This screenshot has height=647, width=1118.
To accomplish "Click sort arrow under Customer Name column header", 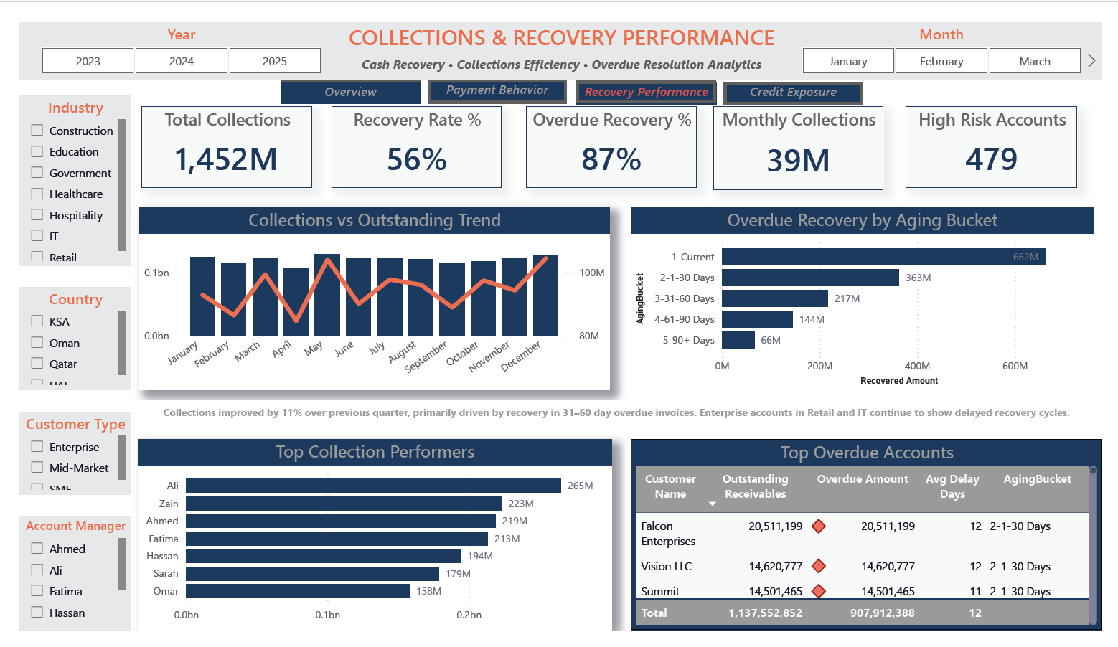I will 713,504.
